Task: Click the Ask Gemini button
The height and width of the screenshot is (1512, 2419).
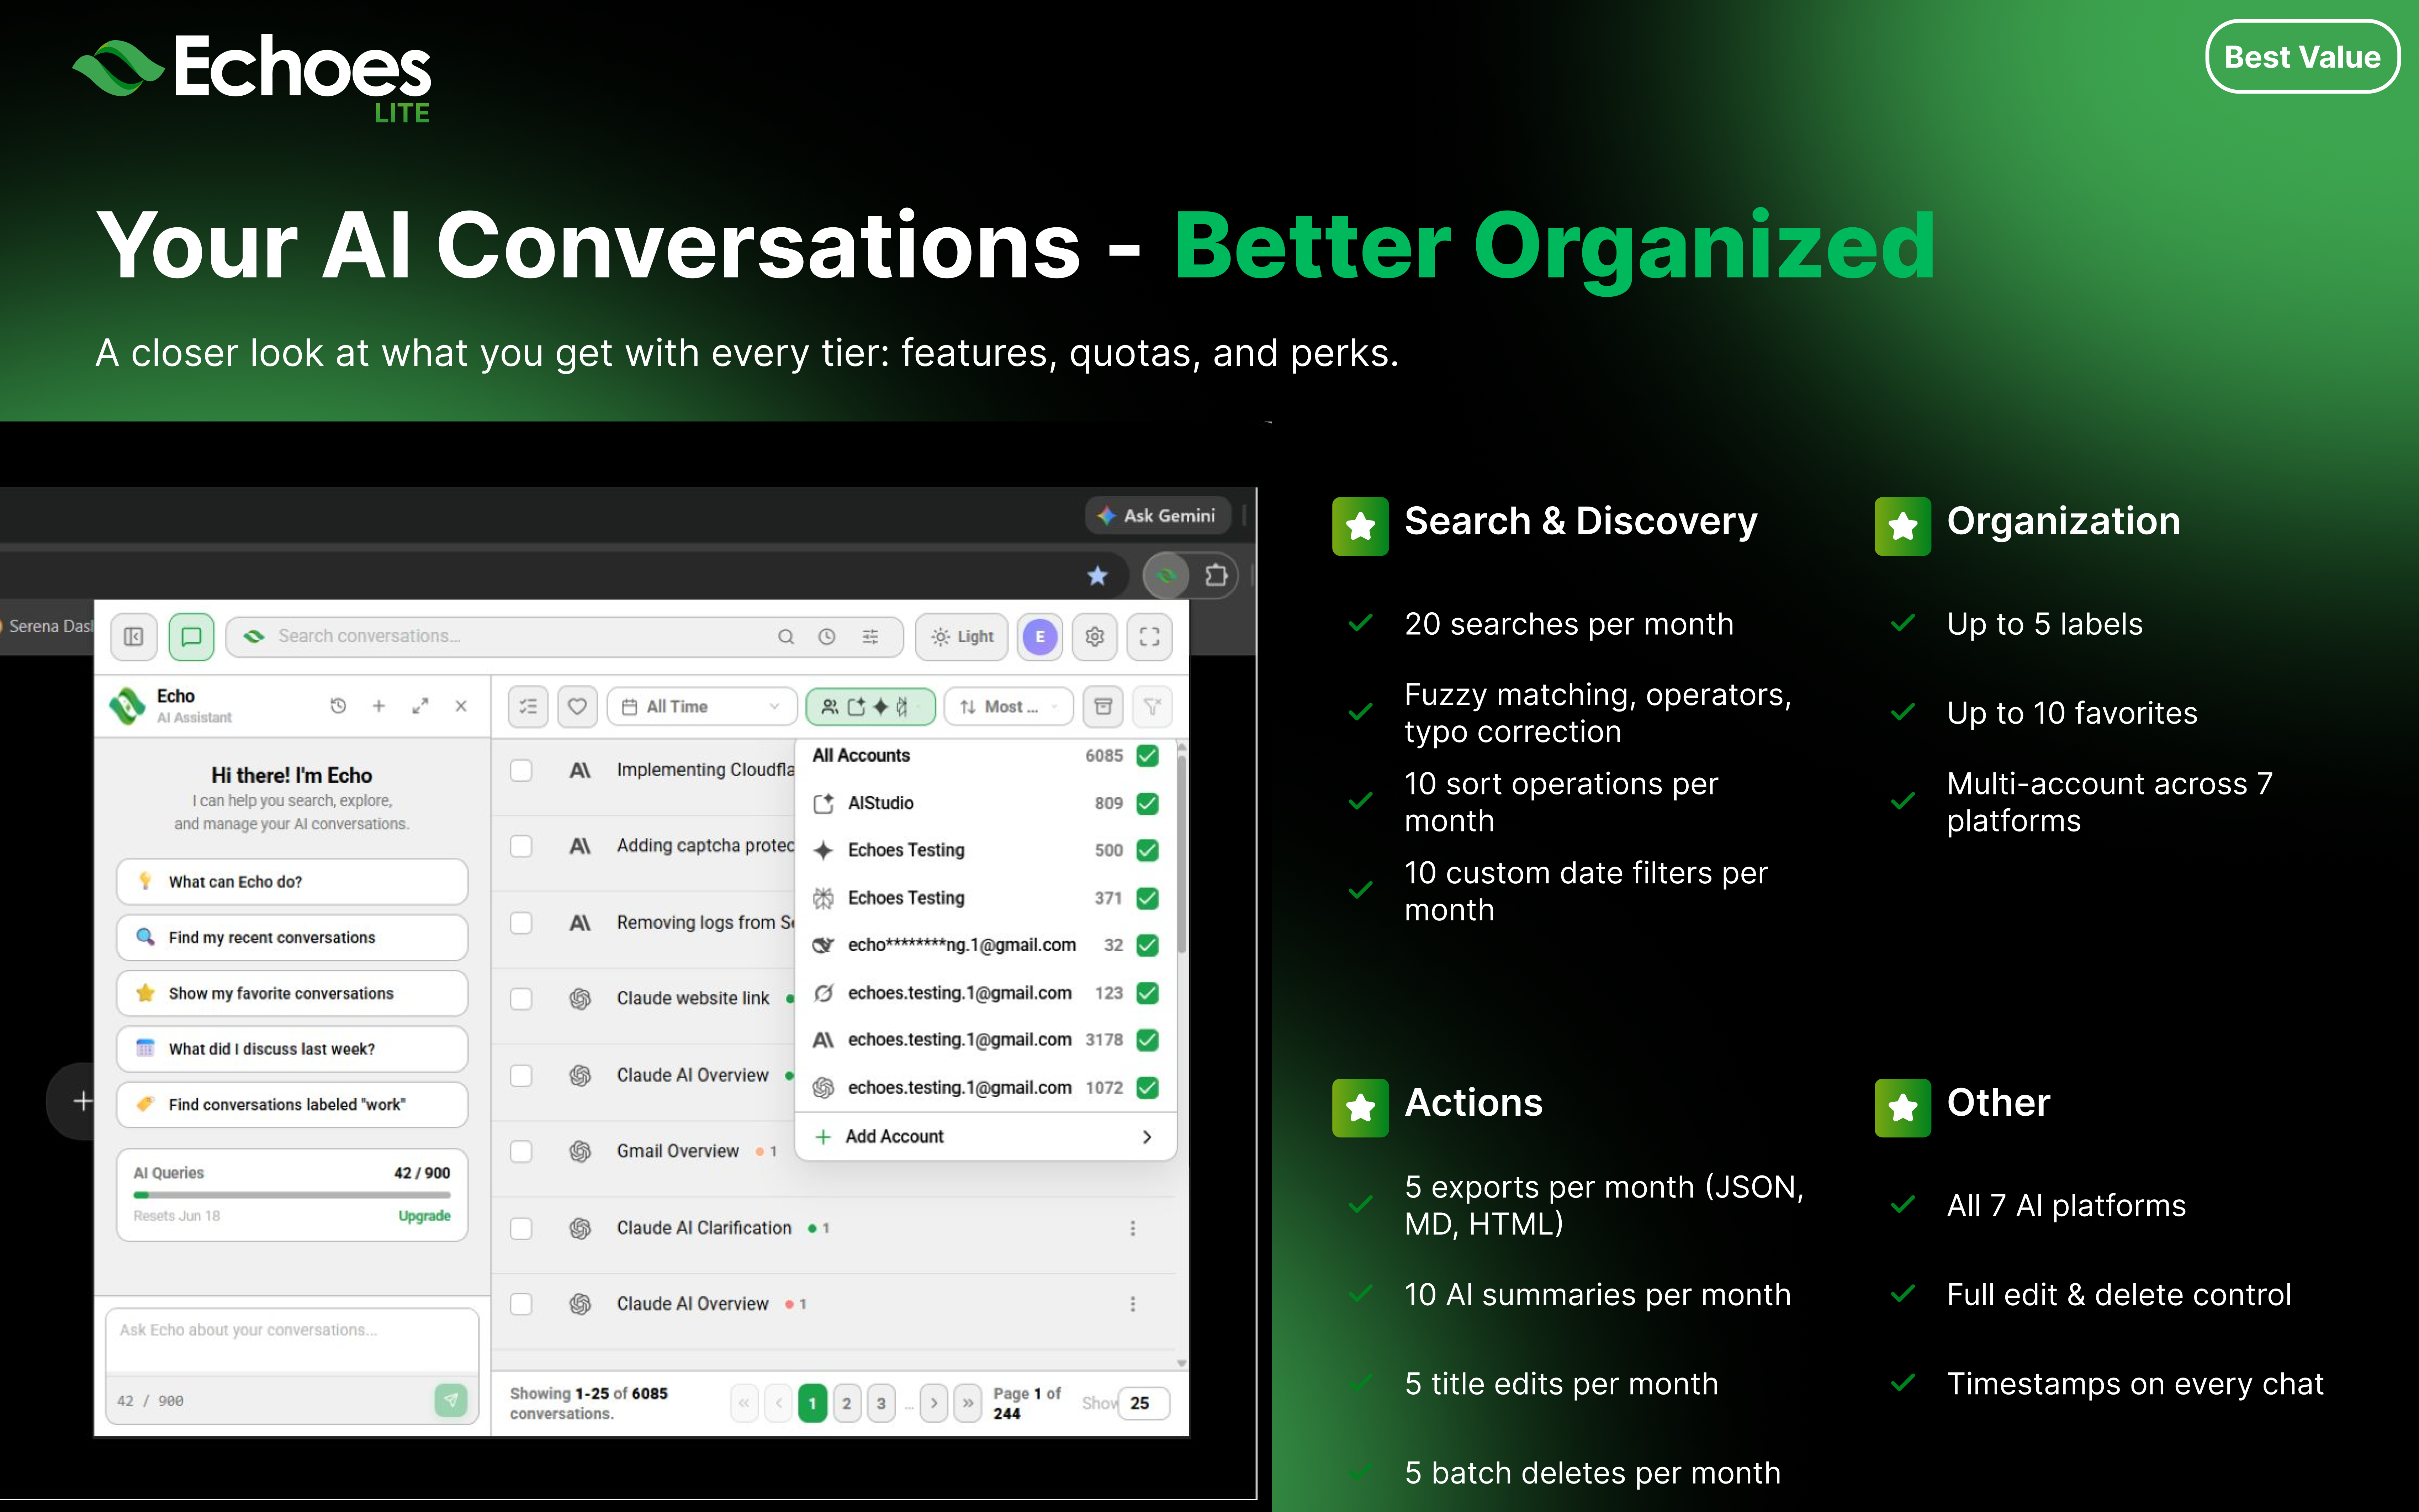Action: pos(1158,516)
